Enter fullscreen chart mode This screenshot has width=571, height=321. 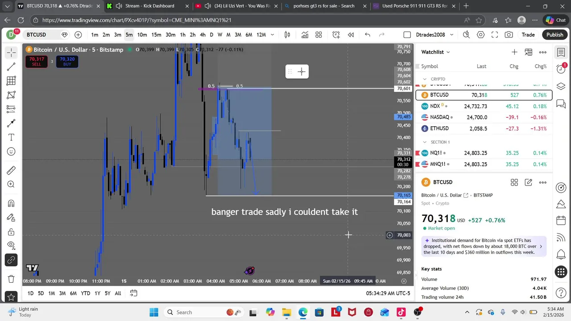point(495,35)
